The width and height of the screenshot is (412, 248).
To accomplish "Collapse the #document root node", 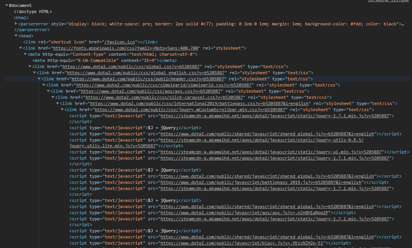I will coord(7,5).
